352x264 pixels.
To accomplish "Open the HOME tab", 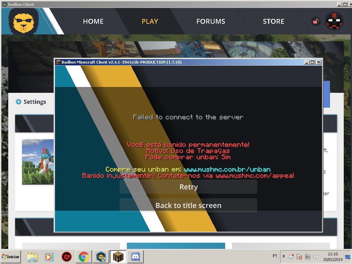I will [93, 21].
